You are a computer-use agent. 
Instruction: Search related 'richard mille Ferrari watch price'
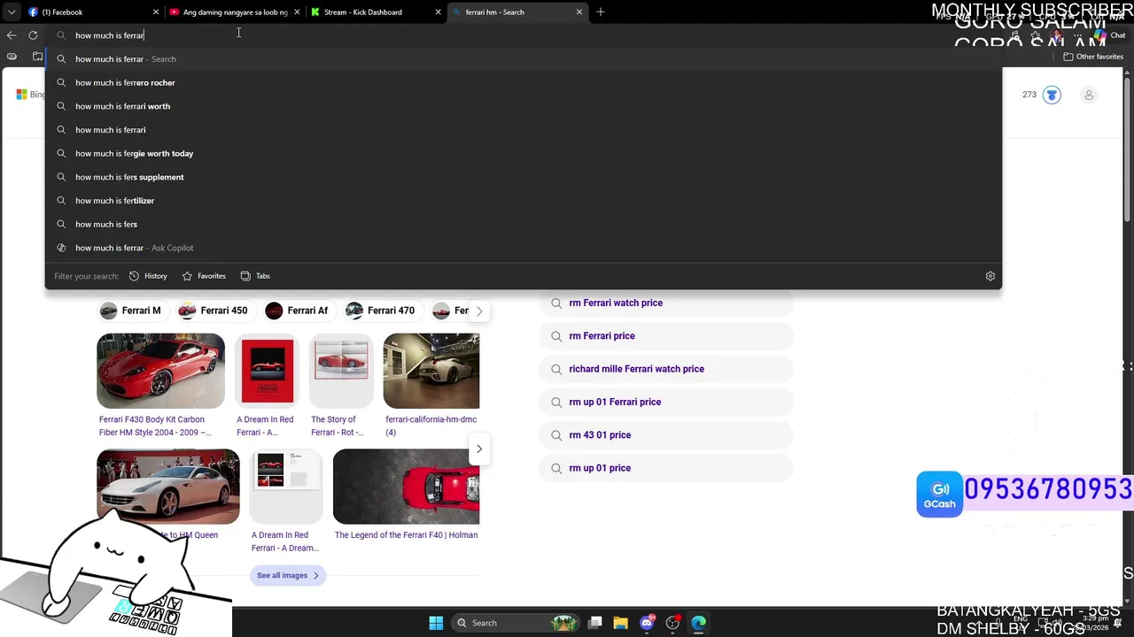click(666, 369)
